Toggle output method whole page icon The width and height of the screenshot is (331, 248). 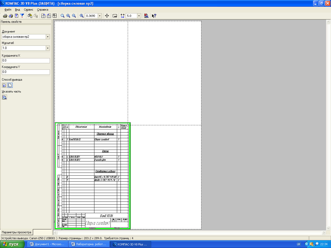10,85
